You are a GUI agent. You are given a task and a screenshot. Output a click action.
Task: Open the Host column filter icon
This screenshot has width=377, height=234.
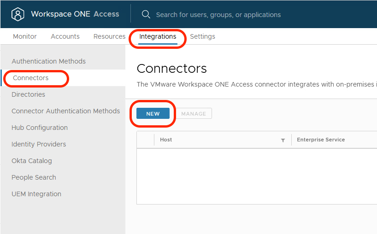(283, 140)
